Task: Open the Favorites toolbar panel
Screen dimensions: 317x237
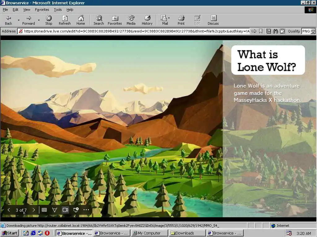Action: [x=115, y=20]
